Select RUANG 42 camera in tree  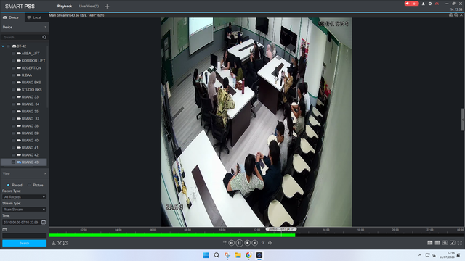(30, 155)
